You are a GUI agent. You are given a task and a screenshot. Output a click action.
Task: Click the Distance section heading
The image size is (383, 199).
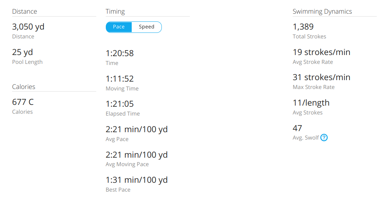pyautogui.click(x=24, y=11)
